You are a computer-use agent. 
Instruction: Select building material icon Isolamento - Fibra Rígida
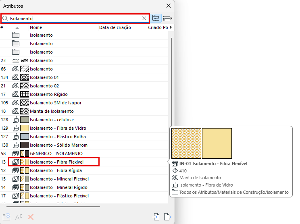[x=16, y=170]
